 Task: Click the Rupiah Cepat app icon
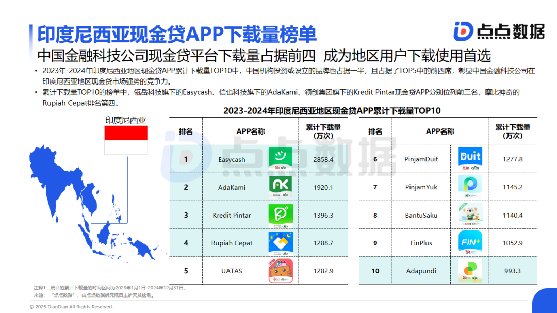281,243
